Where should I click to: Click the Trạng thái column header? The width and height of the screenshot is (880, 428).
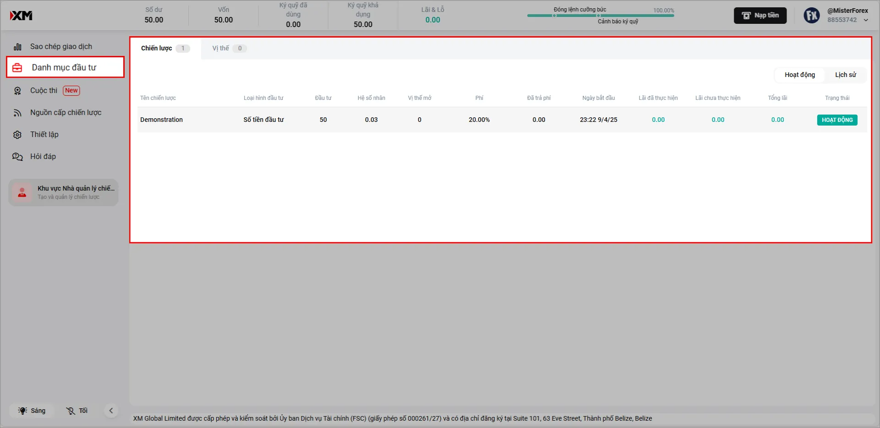point(837,98)
